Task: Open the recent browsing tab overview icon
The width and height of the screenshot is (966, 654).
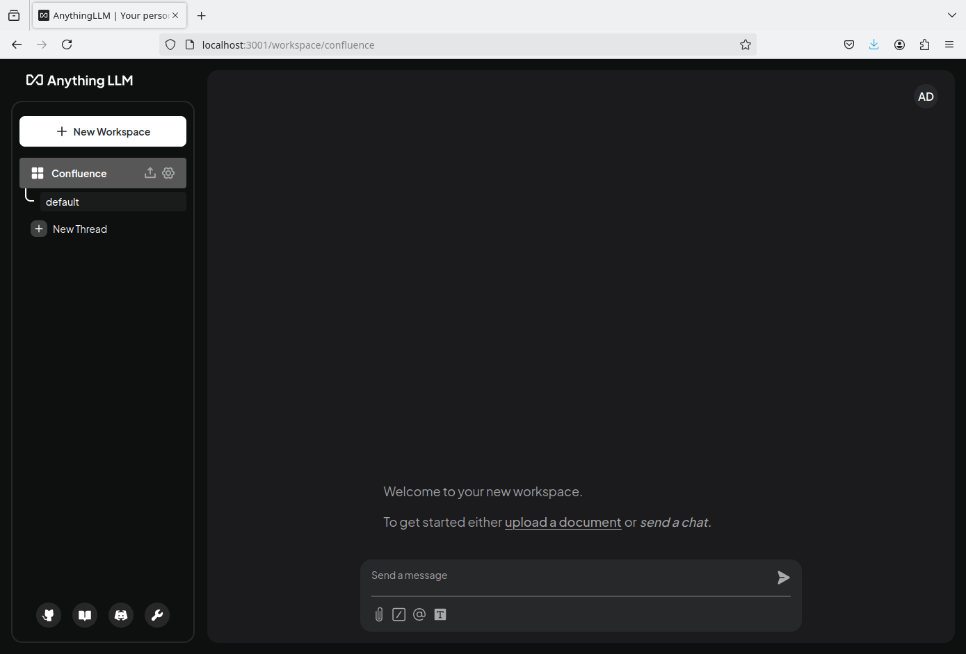Action: click(14, 15)
